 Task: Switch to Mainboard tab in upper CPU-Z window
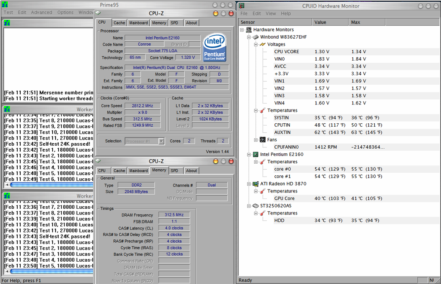point(138,23)
